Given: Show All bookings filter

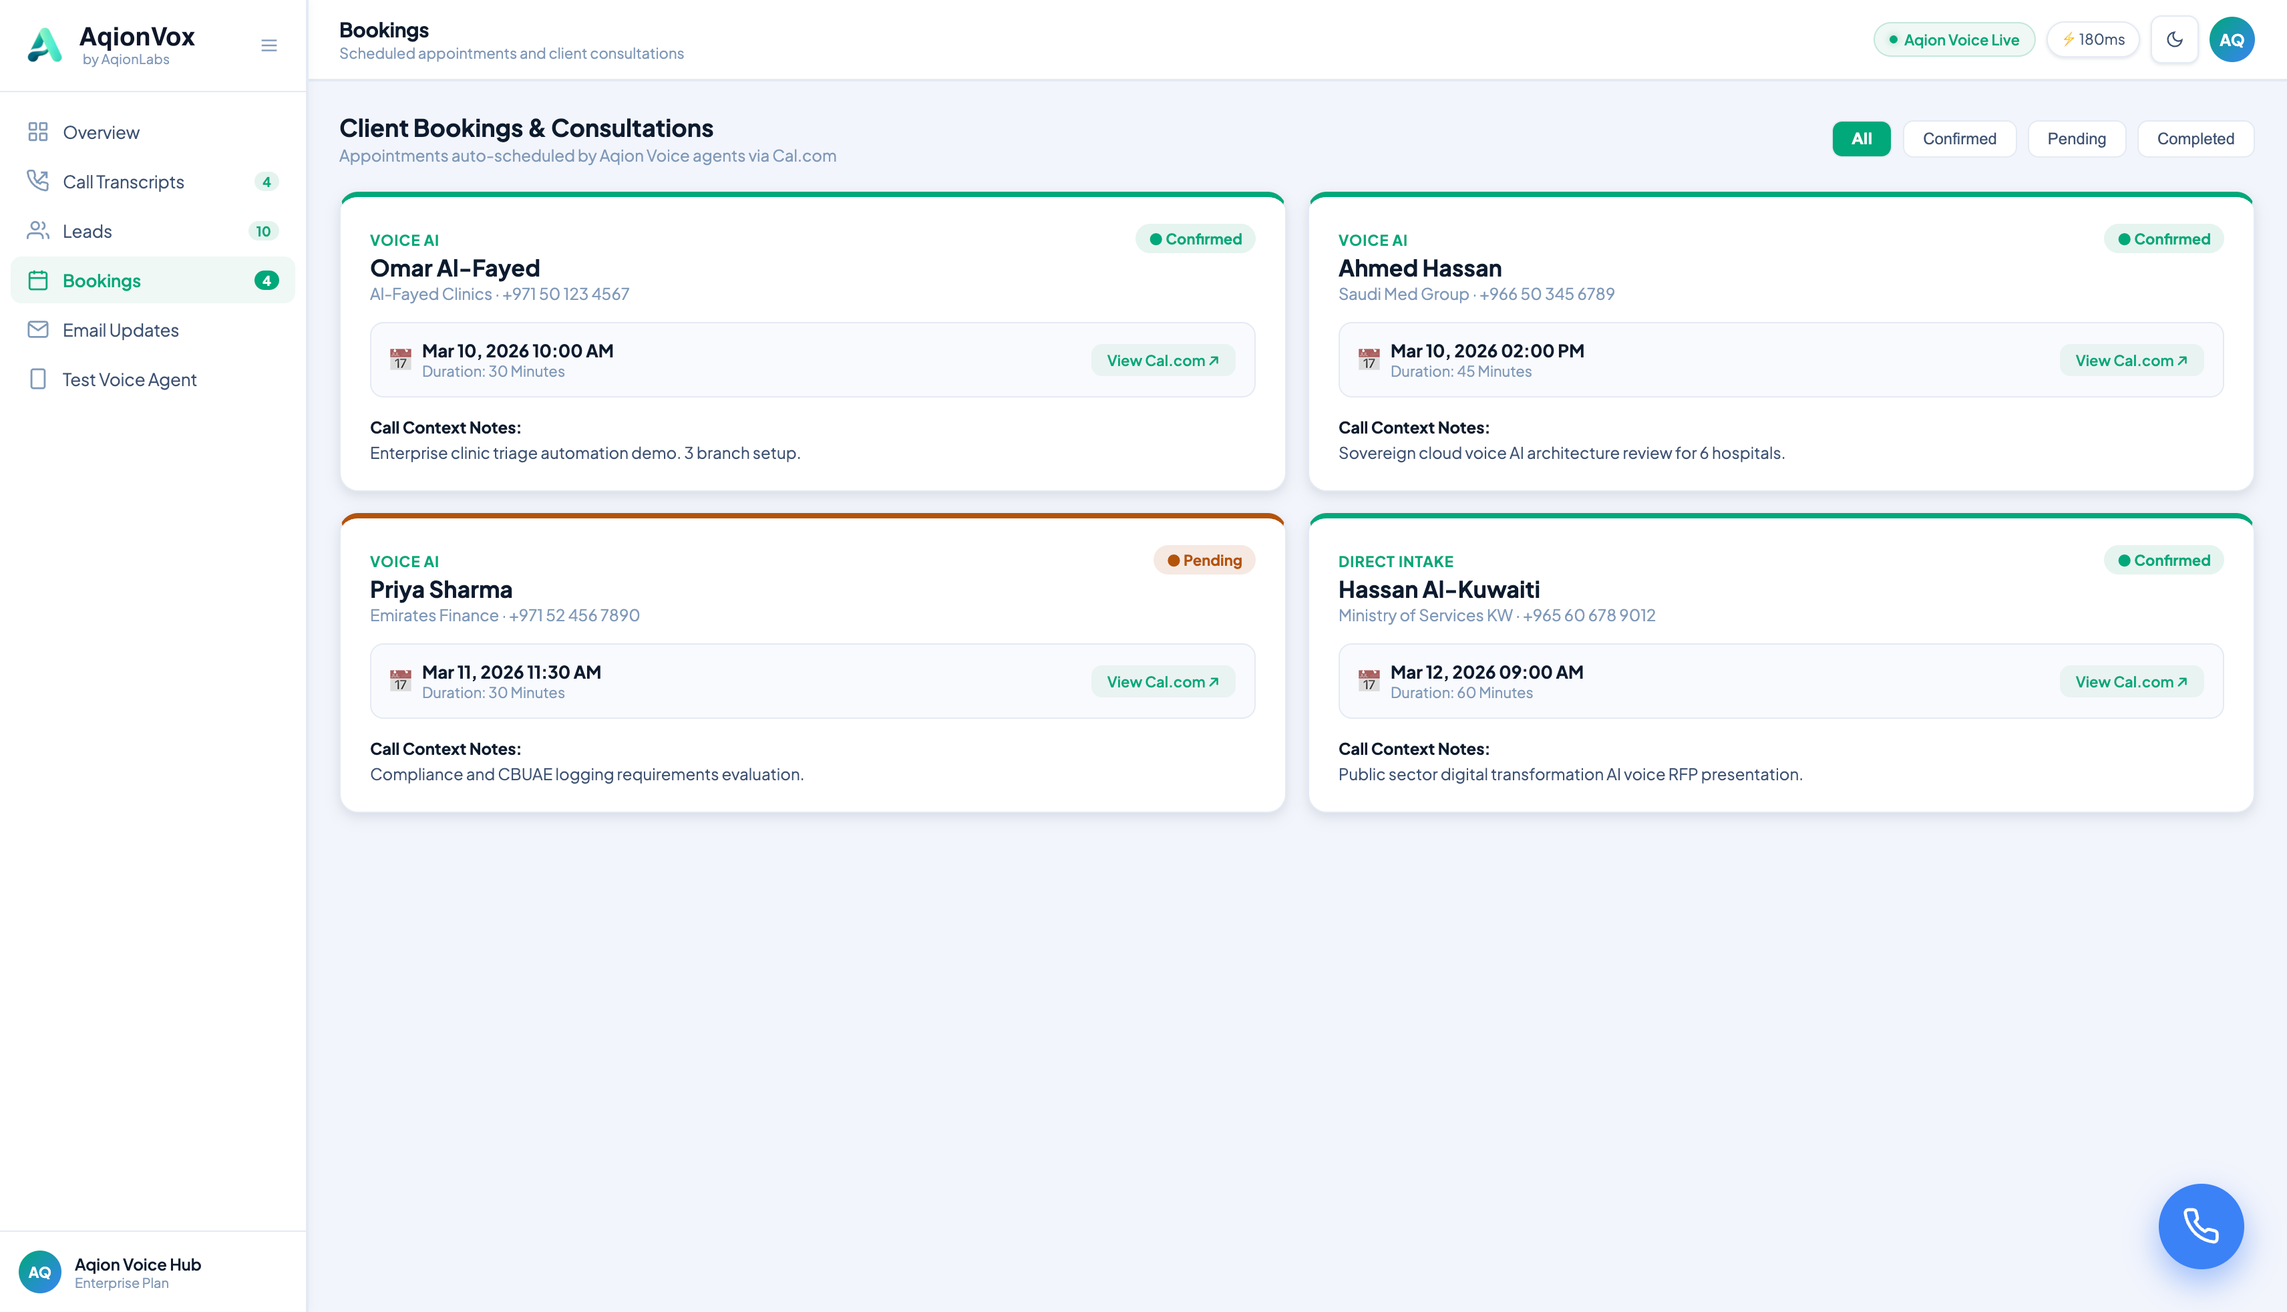Looking at the screenshot, I should coord(1861,139).
